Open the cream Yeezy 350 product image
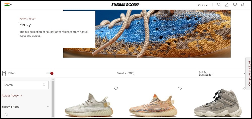Screen dimensions: 252x119 point(89,105)
